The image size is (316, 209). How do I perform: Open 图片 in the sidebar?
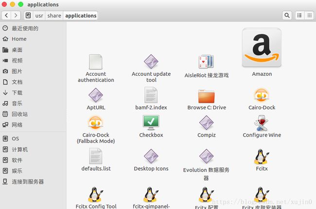[x=33, y=71]
